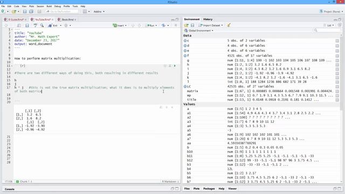Click the Spell check icon in editor
The height and width of the screenshot is (194, 345).
click(35, 25)
